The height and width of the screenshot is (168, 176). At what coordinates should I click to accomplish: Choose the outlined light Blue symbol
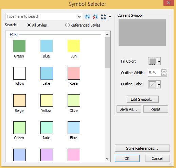(x=74, y=128)
